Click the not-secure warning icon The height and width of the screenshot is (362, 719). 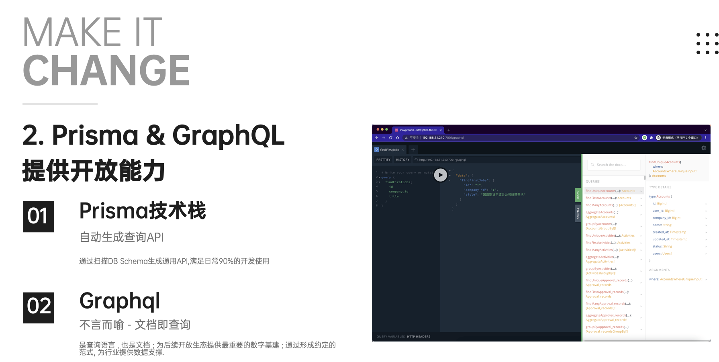(x=406, y=138)
